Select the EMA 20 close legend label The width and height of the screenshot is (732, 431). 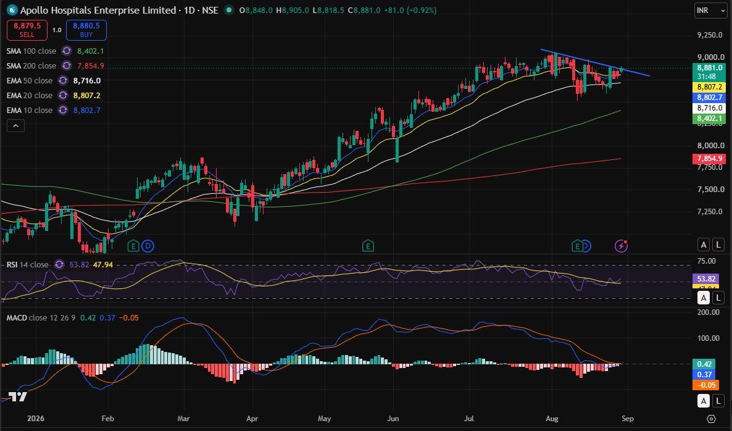30,95
